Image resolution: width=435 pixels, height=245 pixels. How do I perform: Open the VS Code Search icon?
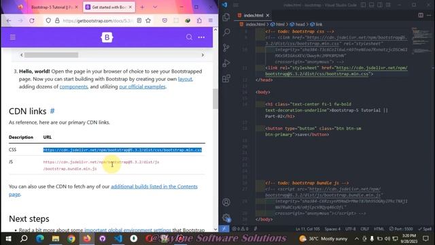[x=226, y=33]
